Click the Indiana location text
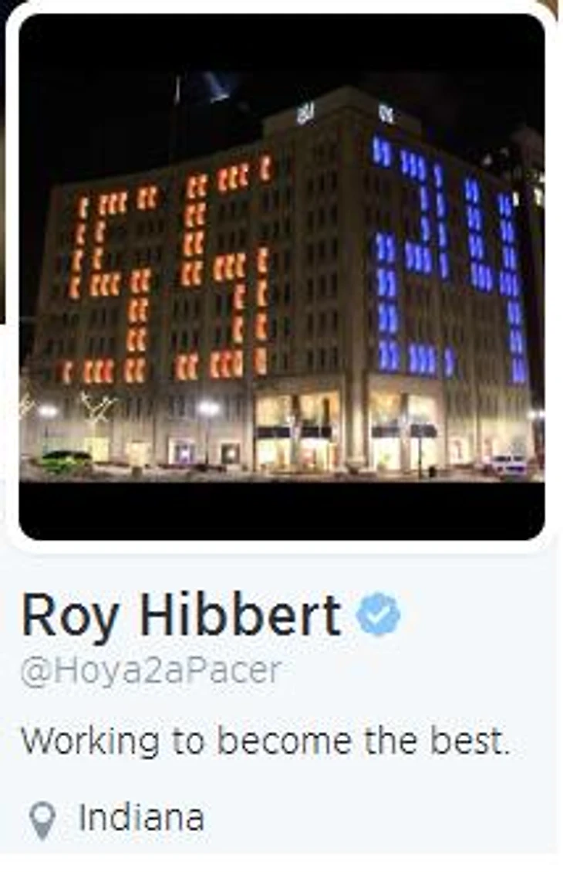Image resolution: width=563 pixels, height=872 pixels. (141, 817)
